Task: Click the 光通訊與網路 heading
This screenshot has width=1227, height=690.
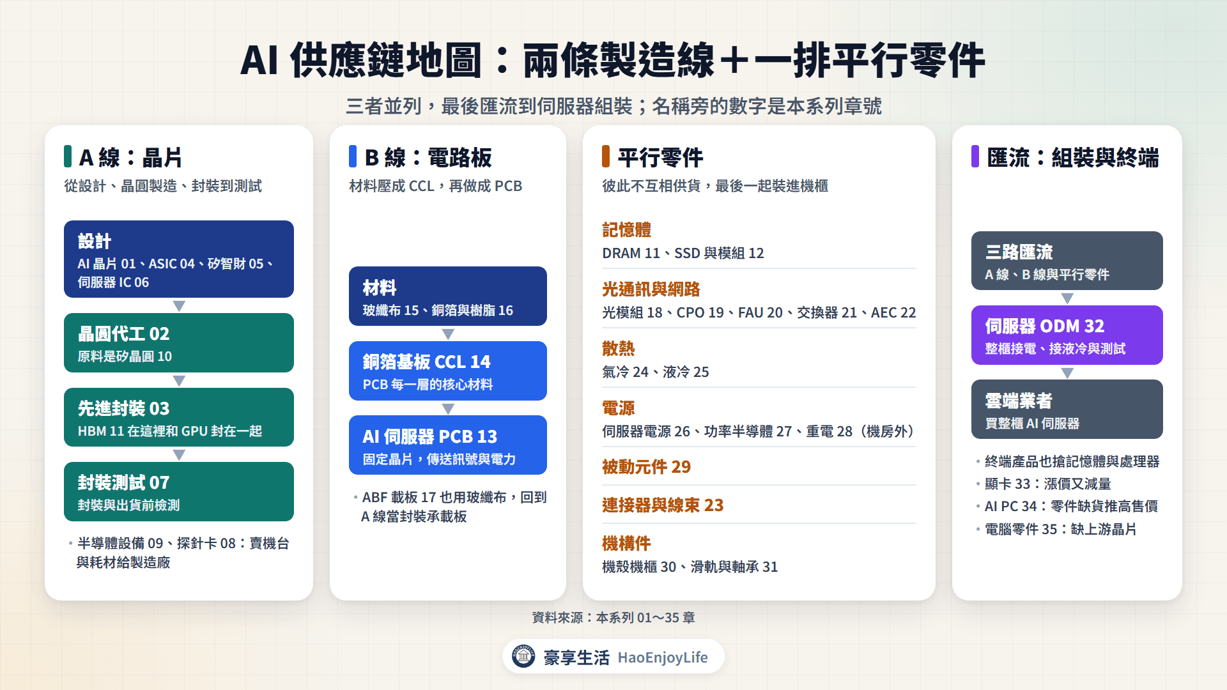Action: [x=651, y=289]
